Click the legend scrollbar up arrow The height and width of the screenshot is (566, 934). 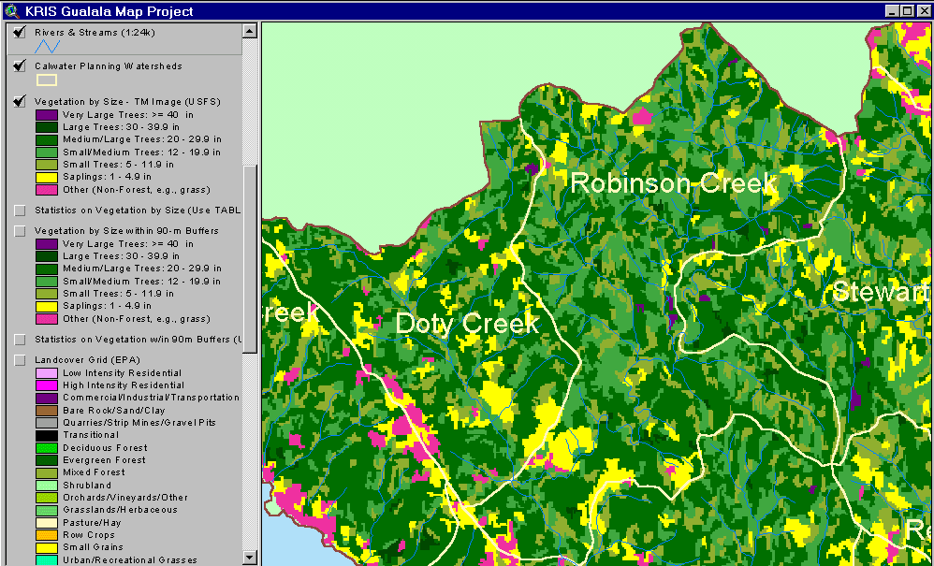click(250, 32)
